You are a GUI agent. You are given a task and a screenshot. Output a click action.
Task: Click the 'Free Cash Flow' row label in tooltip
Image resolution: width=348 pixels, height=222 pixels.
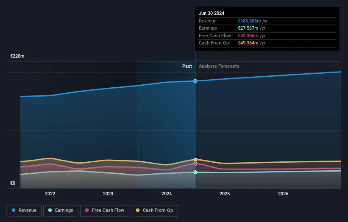(215, 36)
